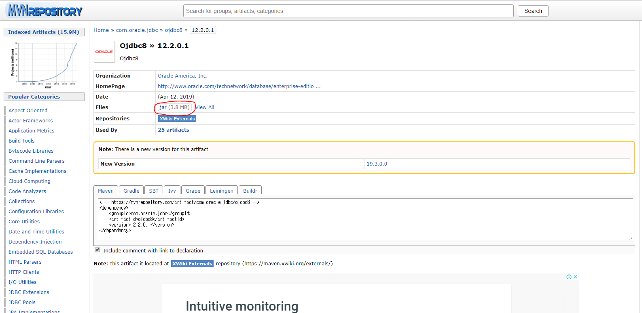Switch to the Buildr tab
The height and width of the screenshot is (313, 642).
pos(250,191)
